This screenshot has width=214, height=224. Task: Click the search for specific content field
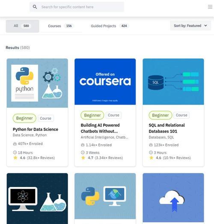coord(77,7)
